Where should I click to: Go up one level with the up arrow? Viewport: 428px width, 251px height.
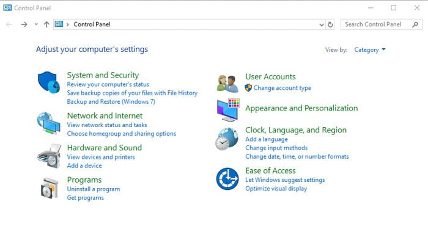pyautogui.click(x=46, y=24)
